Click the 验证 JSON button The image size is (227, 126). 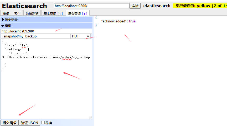pos(30,123)
